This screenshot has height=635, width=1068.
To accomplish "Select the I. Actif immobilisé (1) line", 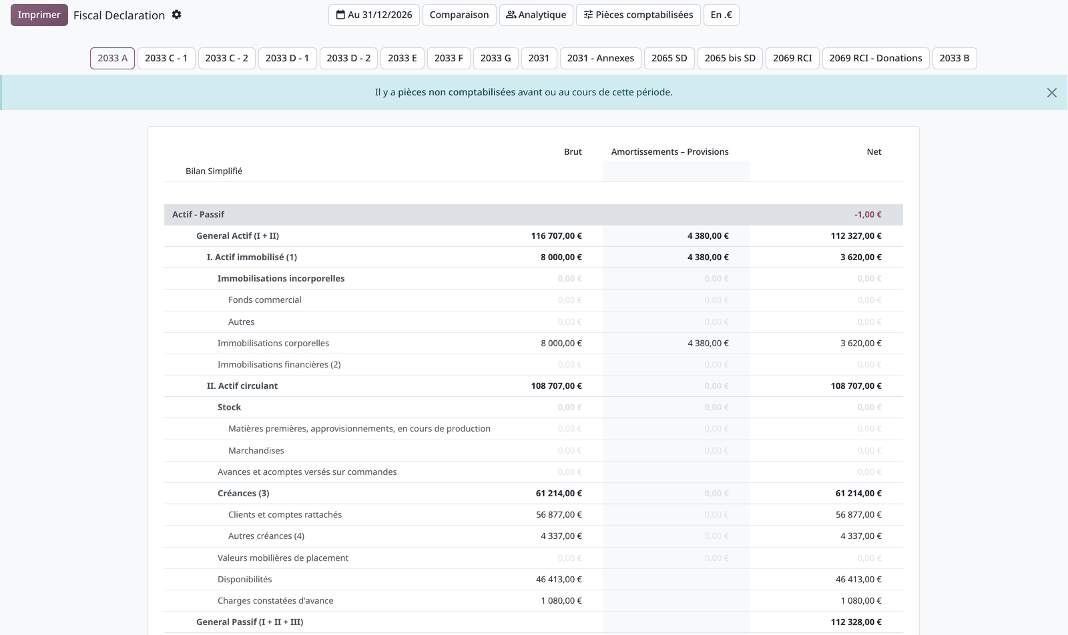I will click(533, 257).
